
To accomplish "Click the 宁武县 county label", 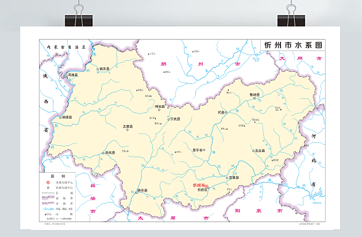I will point(175,119).
